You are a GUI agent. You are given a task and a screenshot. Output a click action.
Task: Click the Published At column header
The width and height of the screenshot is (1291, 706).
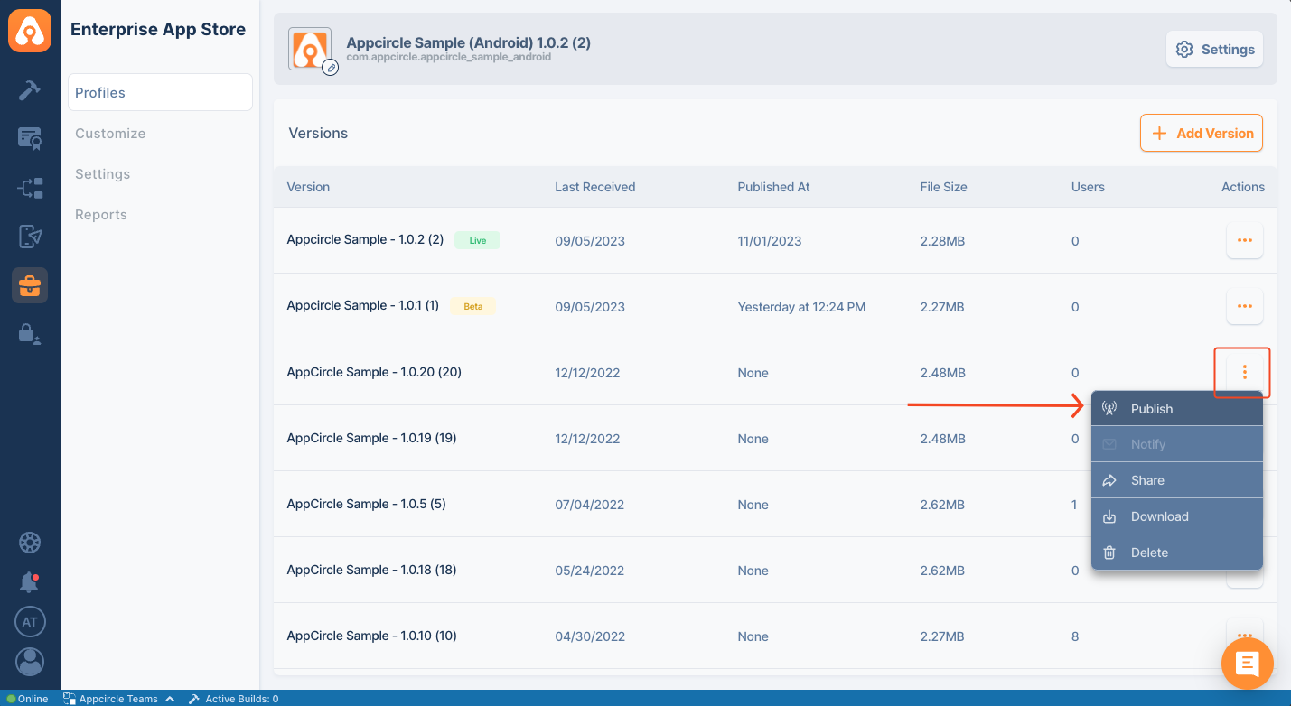click(x=773, y=187)
